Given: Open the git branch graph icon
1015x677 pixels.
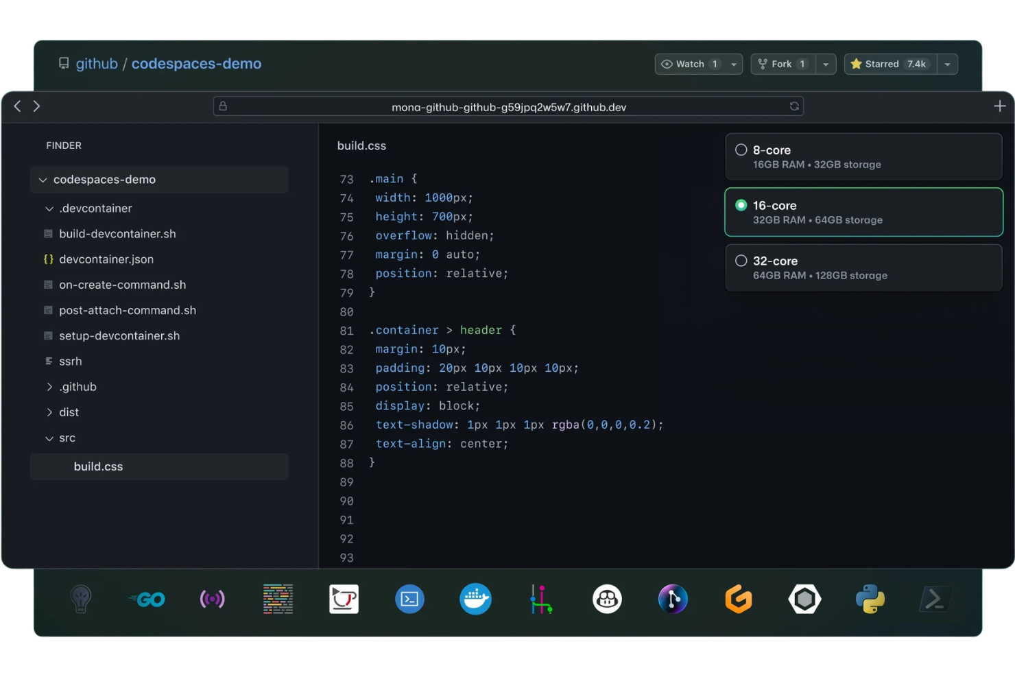Looking at the screenshot, I should tap(541, 599).
